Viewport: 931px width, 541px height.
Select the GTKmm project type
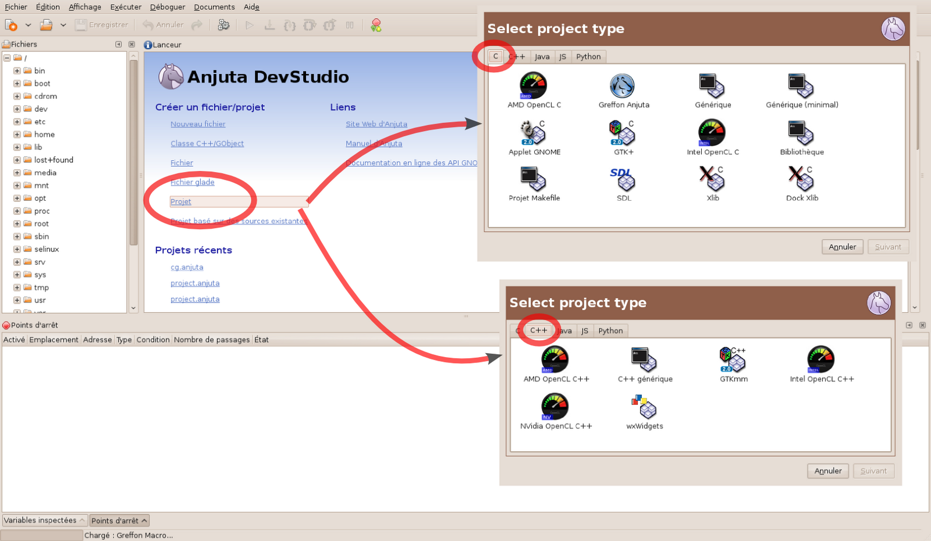[734, 365]
